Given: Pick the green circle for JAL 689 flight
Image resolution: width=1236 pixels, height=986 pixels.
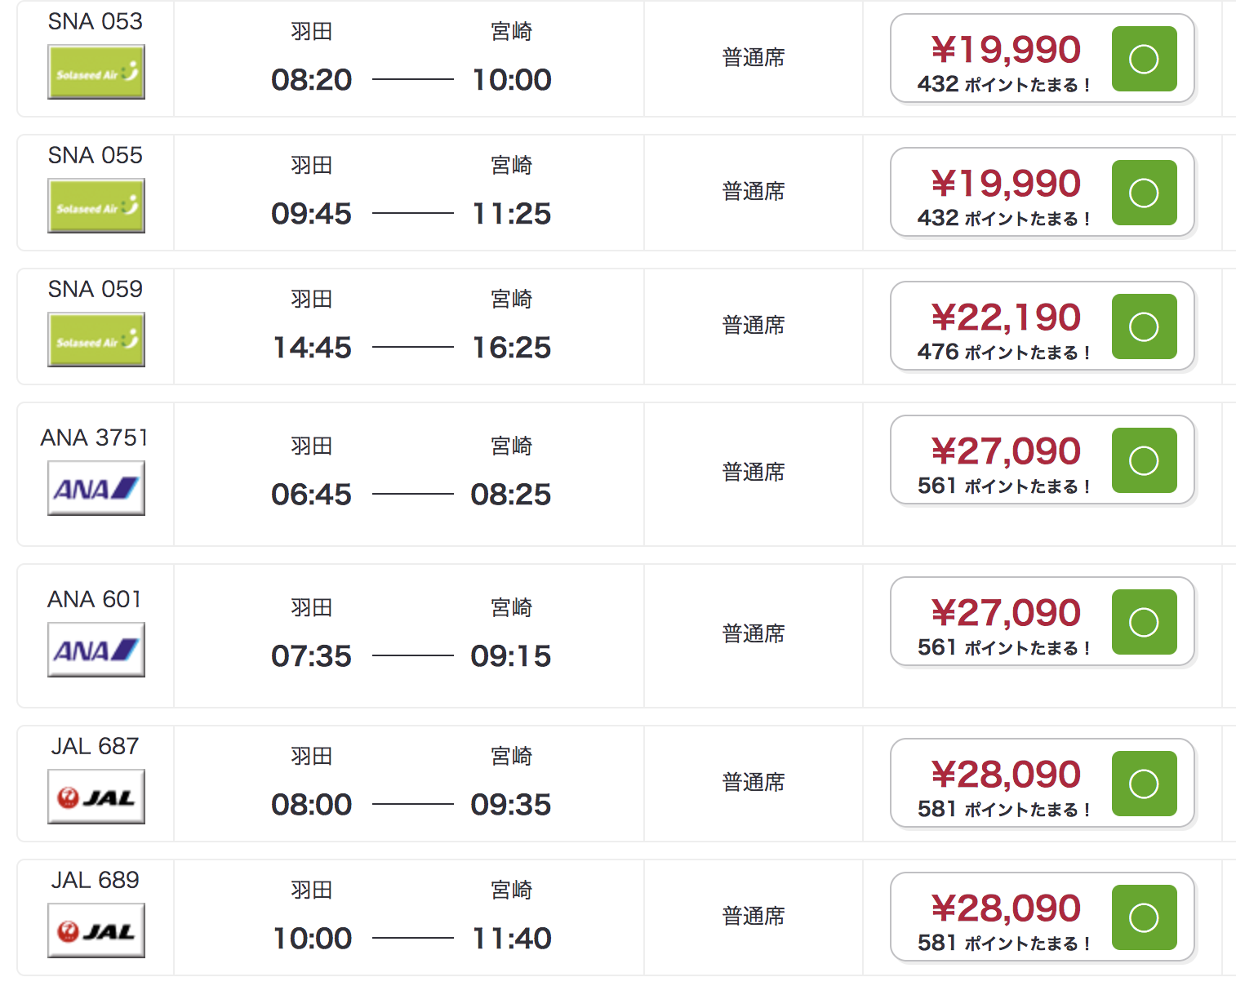Looking at the screenshot, I should (x=1144, y=917).
